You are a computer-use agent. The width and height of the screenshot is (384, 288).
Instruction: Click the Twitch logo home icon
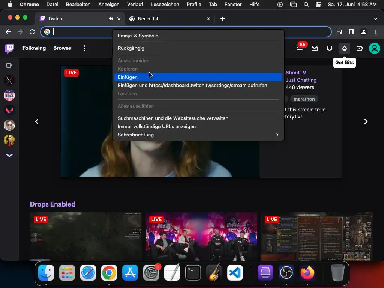9,48
